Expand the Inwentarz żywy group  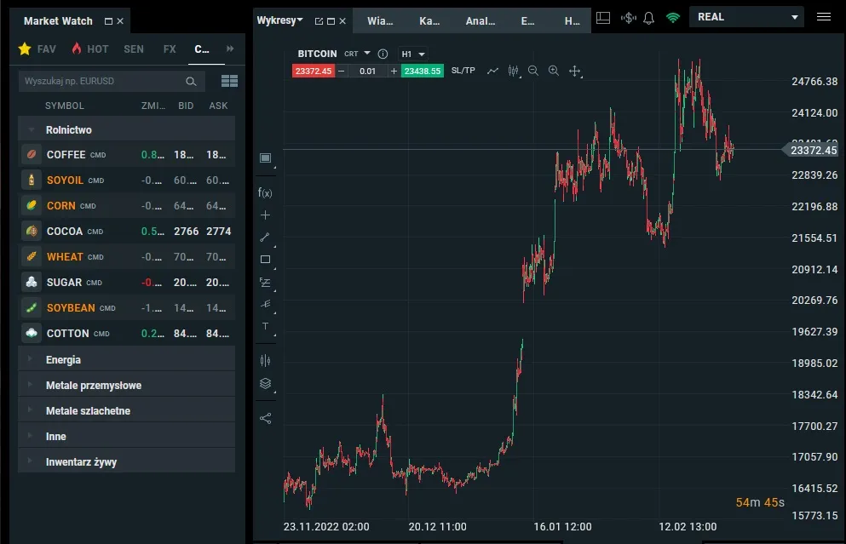(x=30, y=461)
